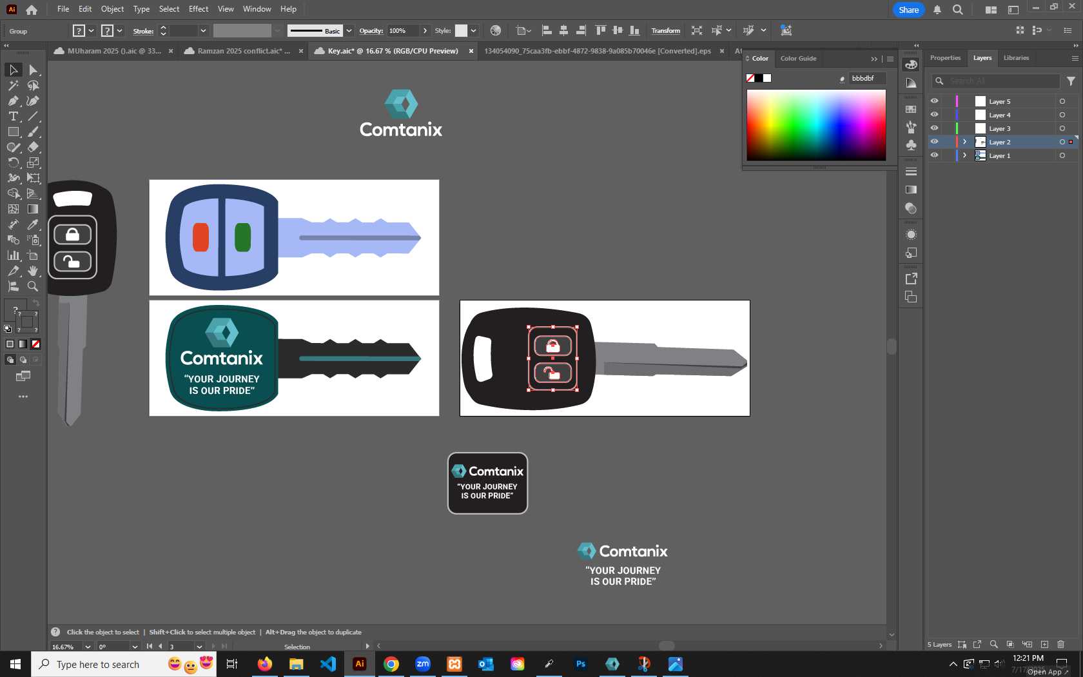This screenshot has width=1083, height=677.
Task: Click white swatch in Color panel
Action: (x=767, y=78)
